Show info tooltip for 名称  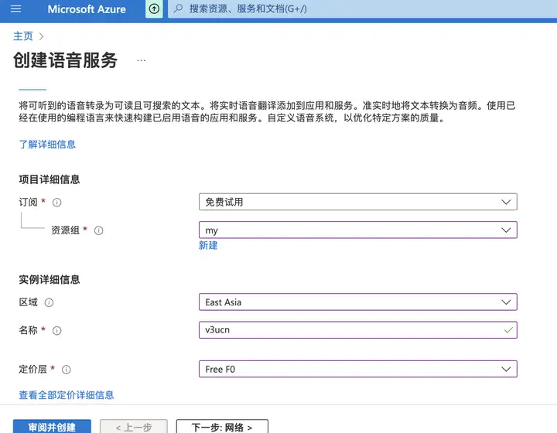click(56, 331)
